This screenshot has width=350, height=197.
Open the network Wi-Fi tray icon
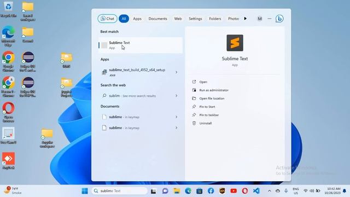click(x=306, y=191)
